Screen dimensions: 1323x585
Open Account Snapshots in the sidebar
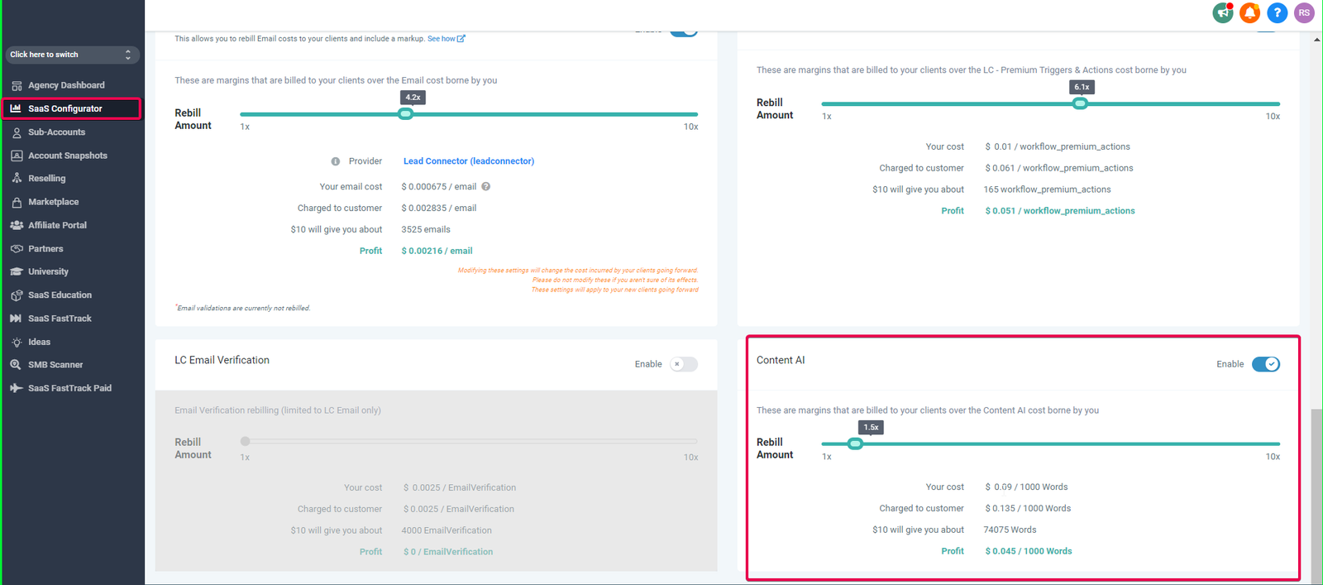[x=68, y=156]
